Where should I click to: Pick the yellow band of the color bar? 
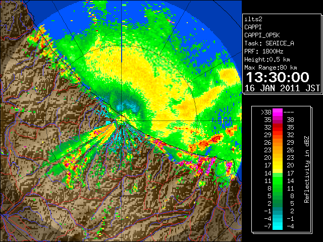point(278,165)
